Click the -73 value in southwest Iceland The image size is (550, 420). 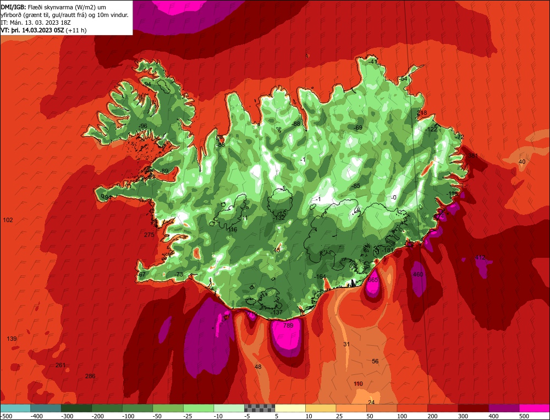(179, 274)
